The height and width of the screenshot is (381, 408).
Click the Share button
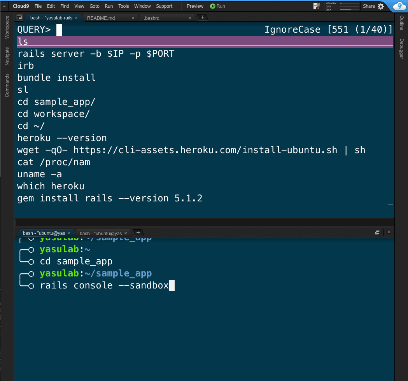[369, 6]
